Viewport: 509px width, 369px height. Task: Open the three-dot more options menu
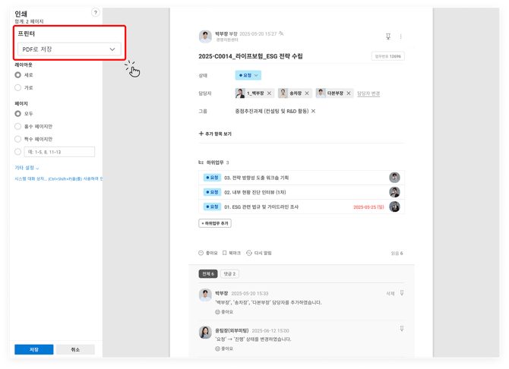pos(401,36)
